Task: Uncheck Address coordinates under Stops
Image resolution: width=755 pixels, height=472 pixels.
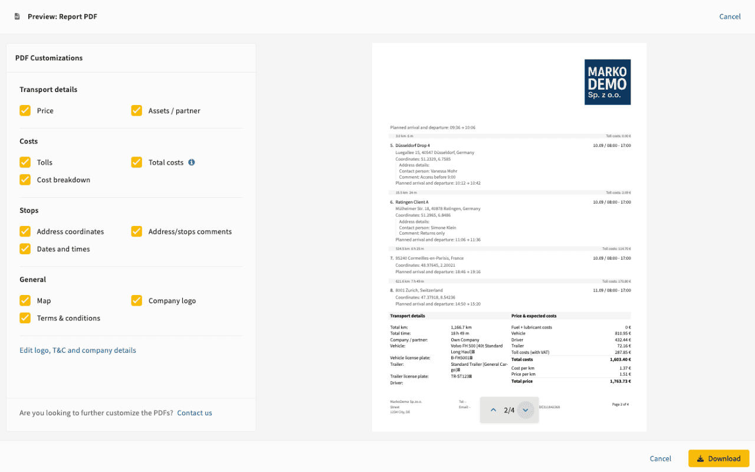Action: coord(25,231)
